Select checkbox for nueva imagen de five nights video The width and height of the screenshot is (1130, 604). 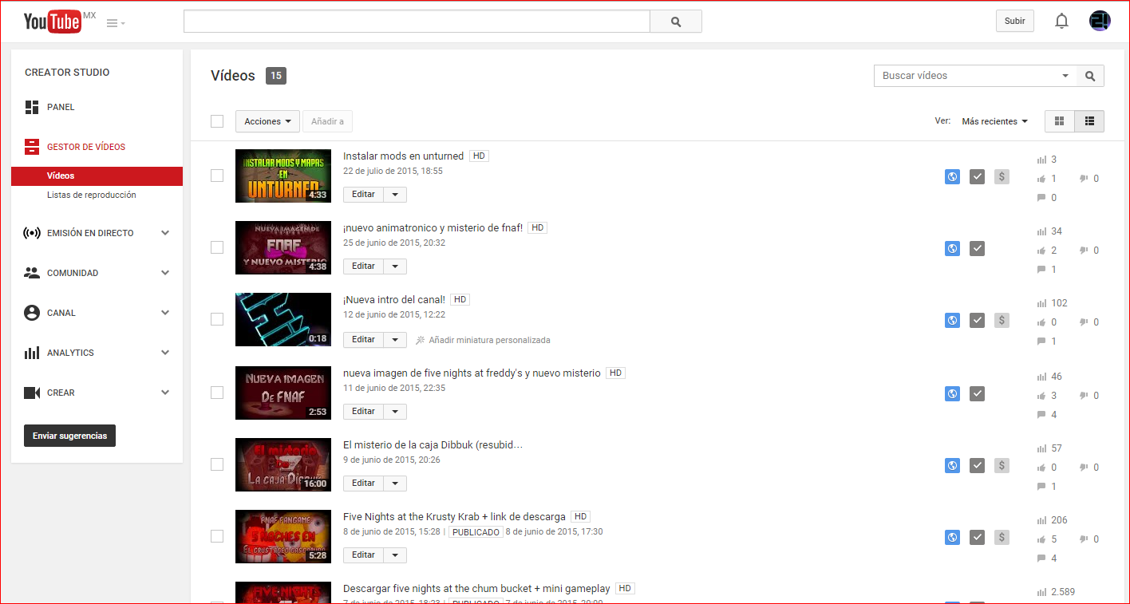tap(217, 393)
